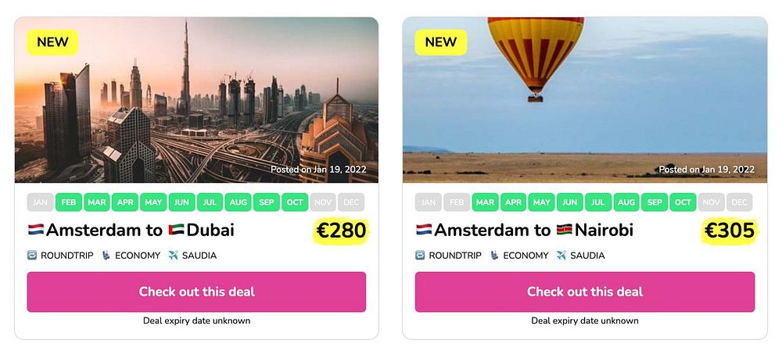This screenshot has width=782, height=358.
Task: Click the €280 price highlight
Action: pyautogui.click(x=342, y=231)
